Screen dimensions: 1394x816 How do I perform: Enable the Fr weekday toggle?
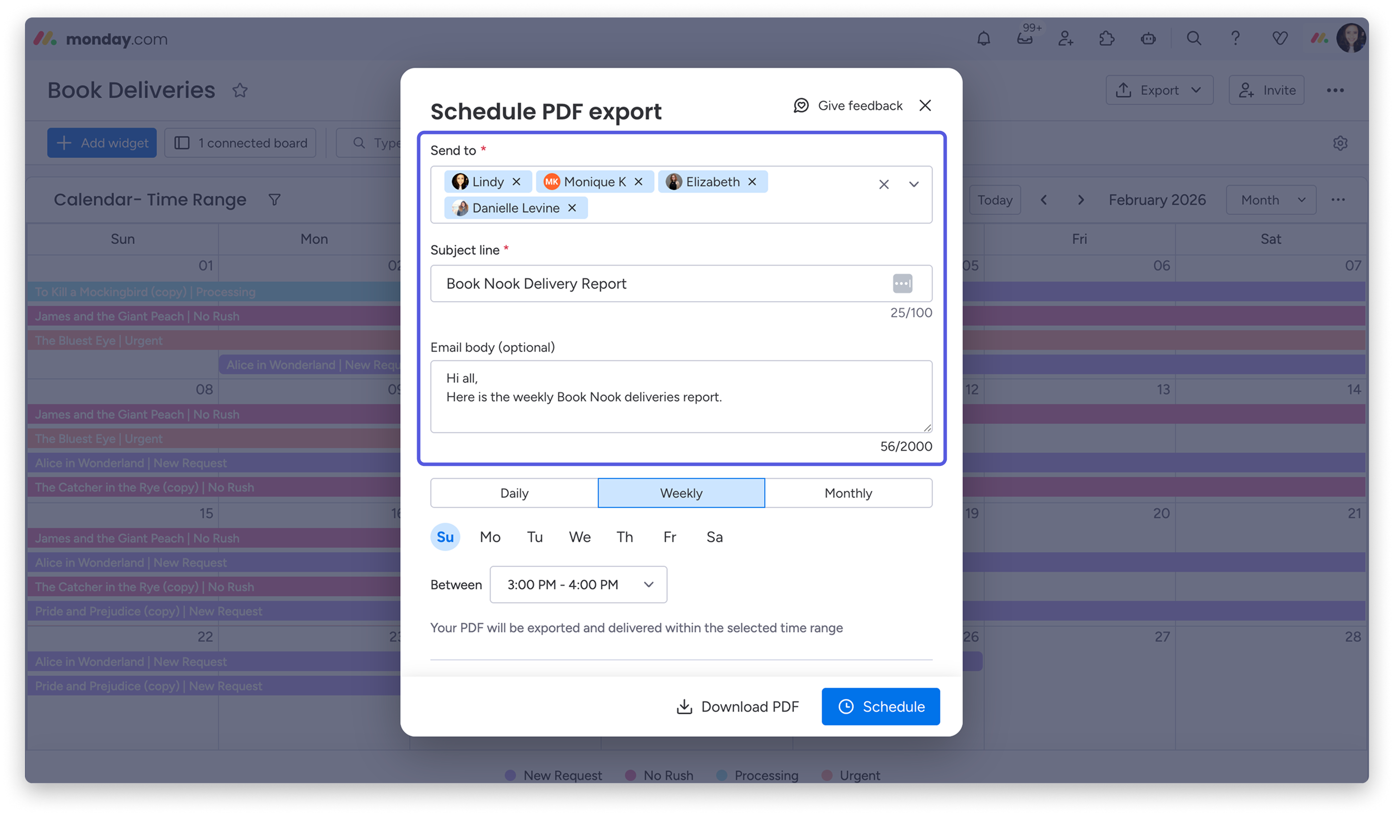[x=670, y=537]
